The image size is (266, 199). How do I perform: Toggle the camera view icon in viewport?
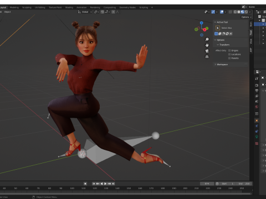pyautogui.click(x=207, y=51)
